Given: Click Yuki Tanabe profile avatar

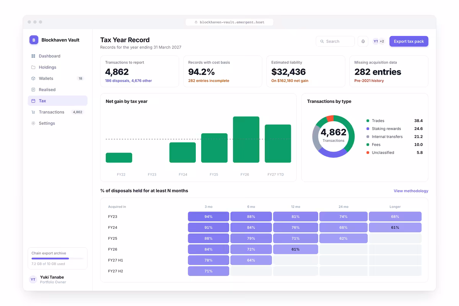Looking at the screenshot, I should pyautogui.click(x=33, y=280).
